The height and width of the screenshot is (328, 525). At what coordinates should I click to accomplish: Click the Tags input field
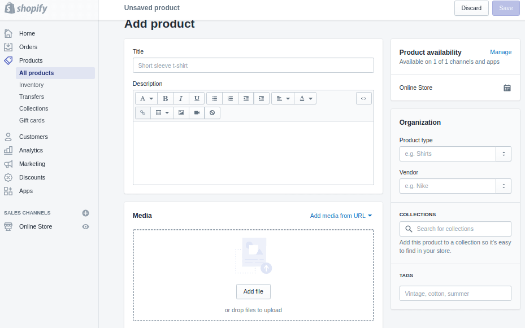pos(455,293)
